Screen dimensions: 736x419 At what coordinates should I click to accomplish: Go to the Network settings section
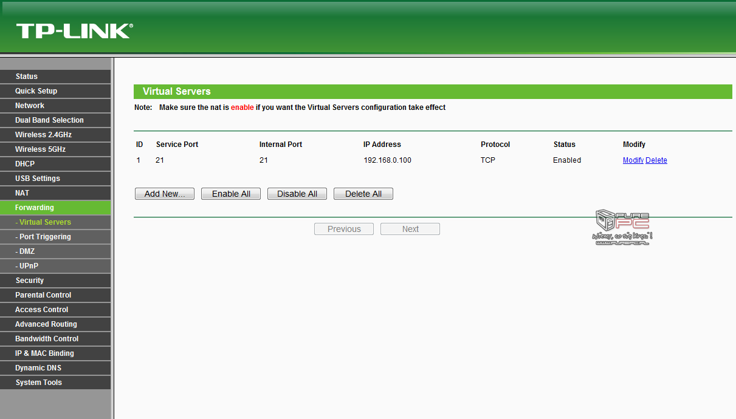30,106
